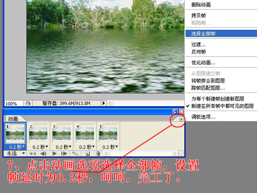Duplicate the current frame icon
The image size is (257, 193).
87,154
